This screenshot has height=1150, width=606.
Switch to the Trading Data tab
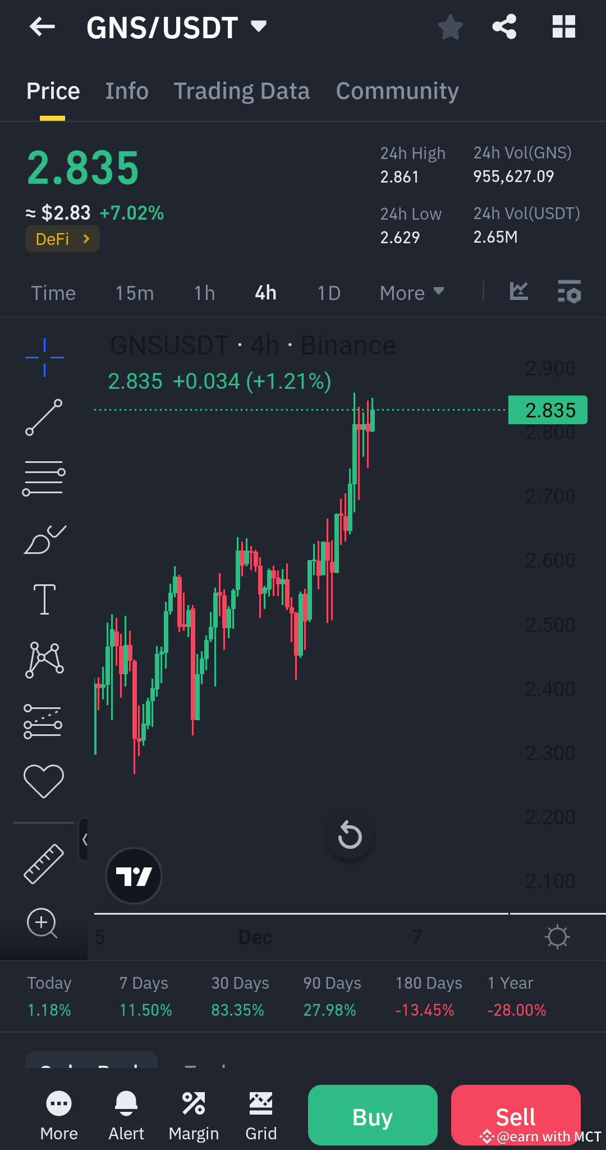point(241,90)
